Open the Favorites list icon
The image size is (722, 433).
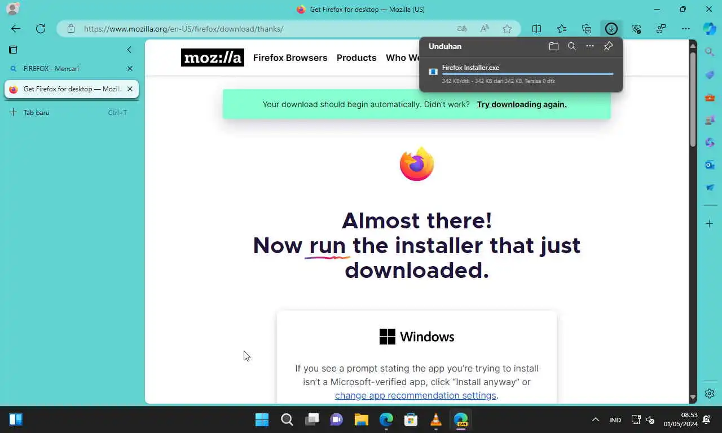(562, 29)
